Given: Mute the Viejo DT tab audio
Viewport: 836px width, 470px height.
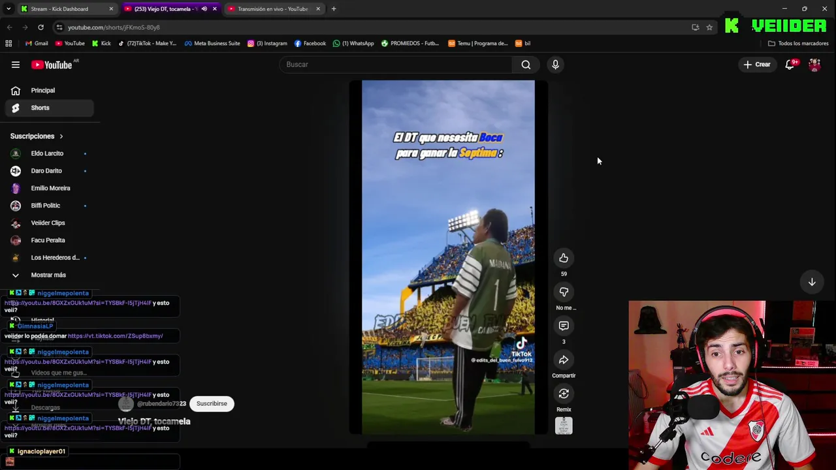Looking at the screenshot, I should coord(204,9).
